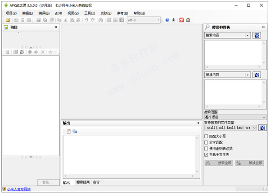Screen dimensions: 270x194
Task: Click the Redo arrow icon
Action: [93, 20]
